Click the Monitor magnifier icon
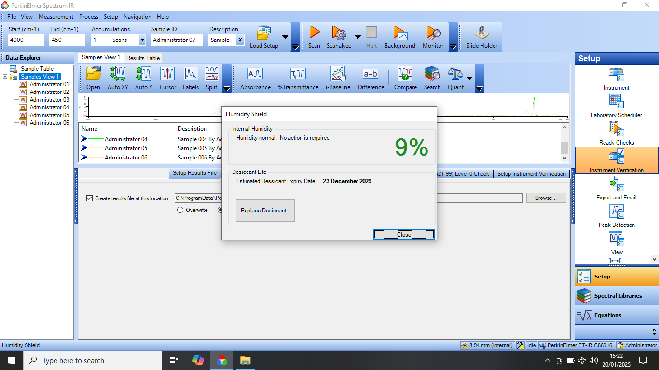Viewport: 659px width, 370px height. (433, 33)
